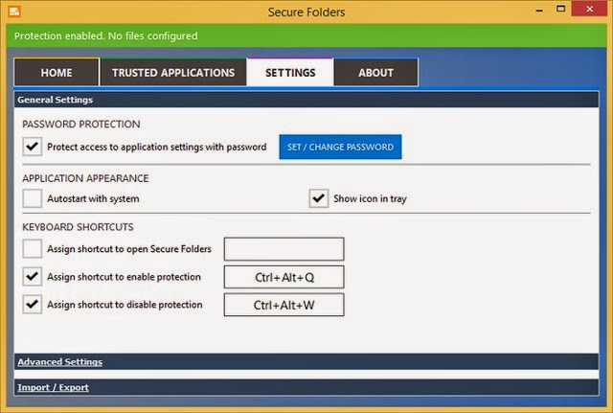The image size is (613, 413).
Task: Uncheck Assign shortcut to enable protection
Action: tap(32, 277)
